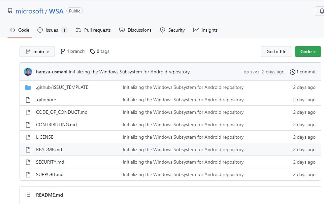Click the README.md heading in the preview panel
Screen dimensions: 324x204
50,195
